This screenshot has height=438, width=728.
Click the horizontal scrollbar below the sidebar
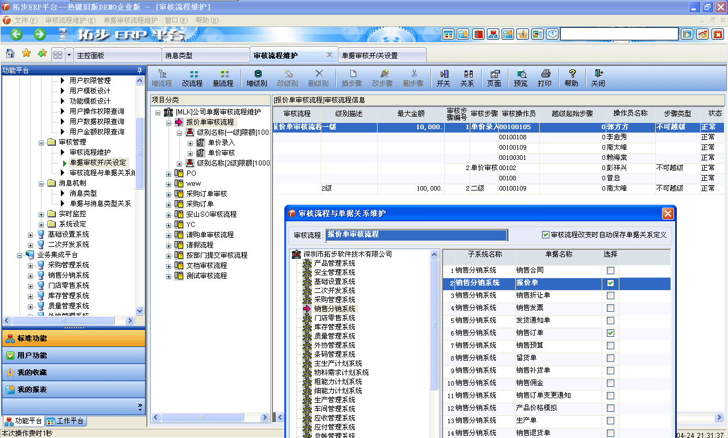click(63, 320)
